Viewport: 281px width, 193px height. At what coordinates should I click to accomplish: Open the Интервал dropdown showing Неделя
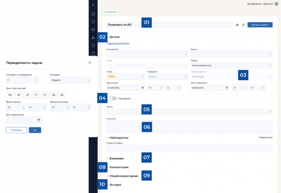(71, 80)
